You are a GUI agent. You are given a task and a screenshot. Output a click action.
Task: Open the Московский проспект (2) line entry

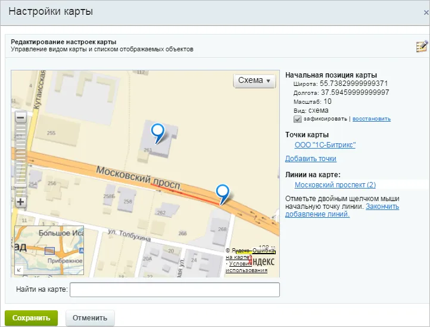pos(335,185)
